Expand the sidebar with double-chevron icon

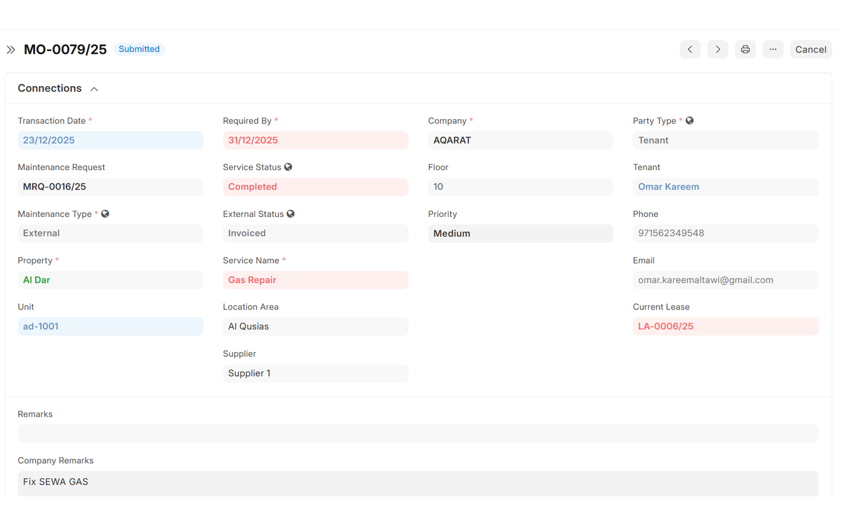click(x=11, y=50)
